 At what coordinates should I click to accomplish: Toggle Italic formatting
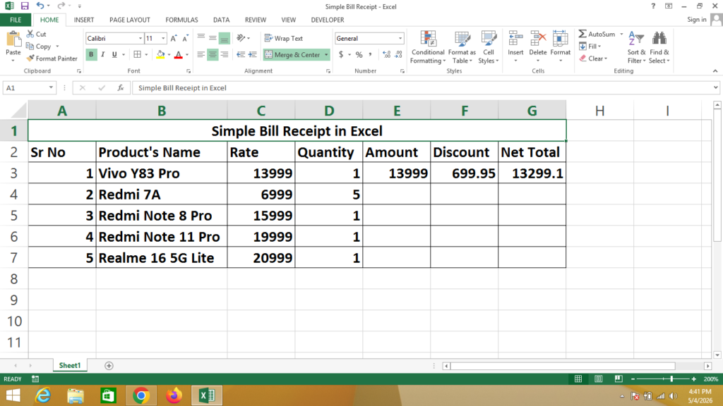point(102,54)
